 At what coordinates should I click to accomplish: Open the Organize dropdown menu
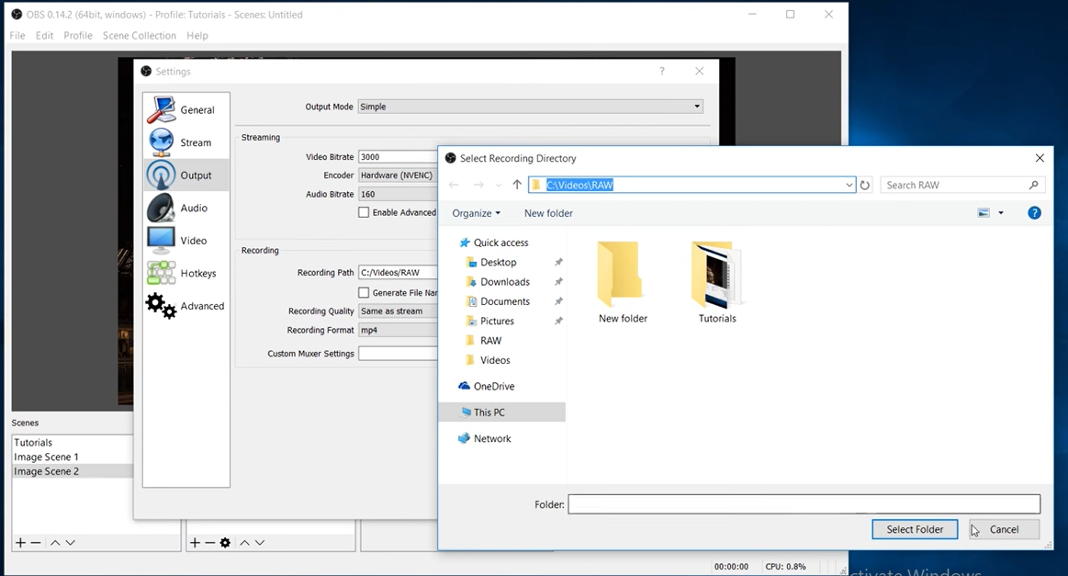[x=476, y=212]
